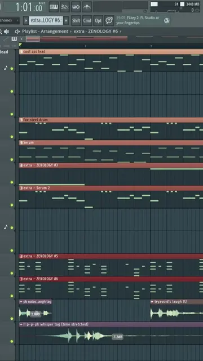Click the magnifier icon in the Playlist toolbar

tap(1, 32)
